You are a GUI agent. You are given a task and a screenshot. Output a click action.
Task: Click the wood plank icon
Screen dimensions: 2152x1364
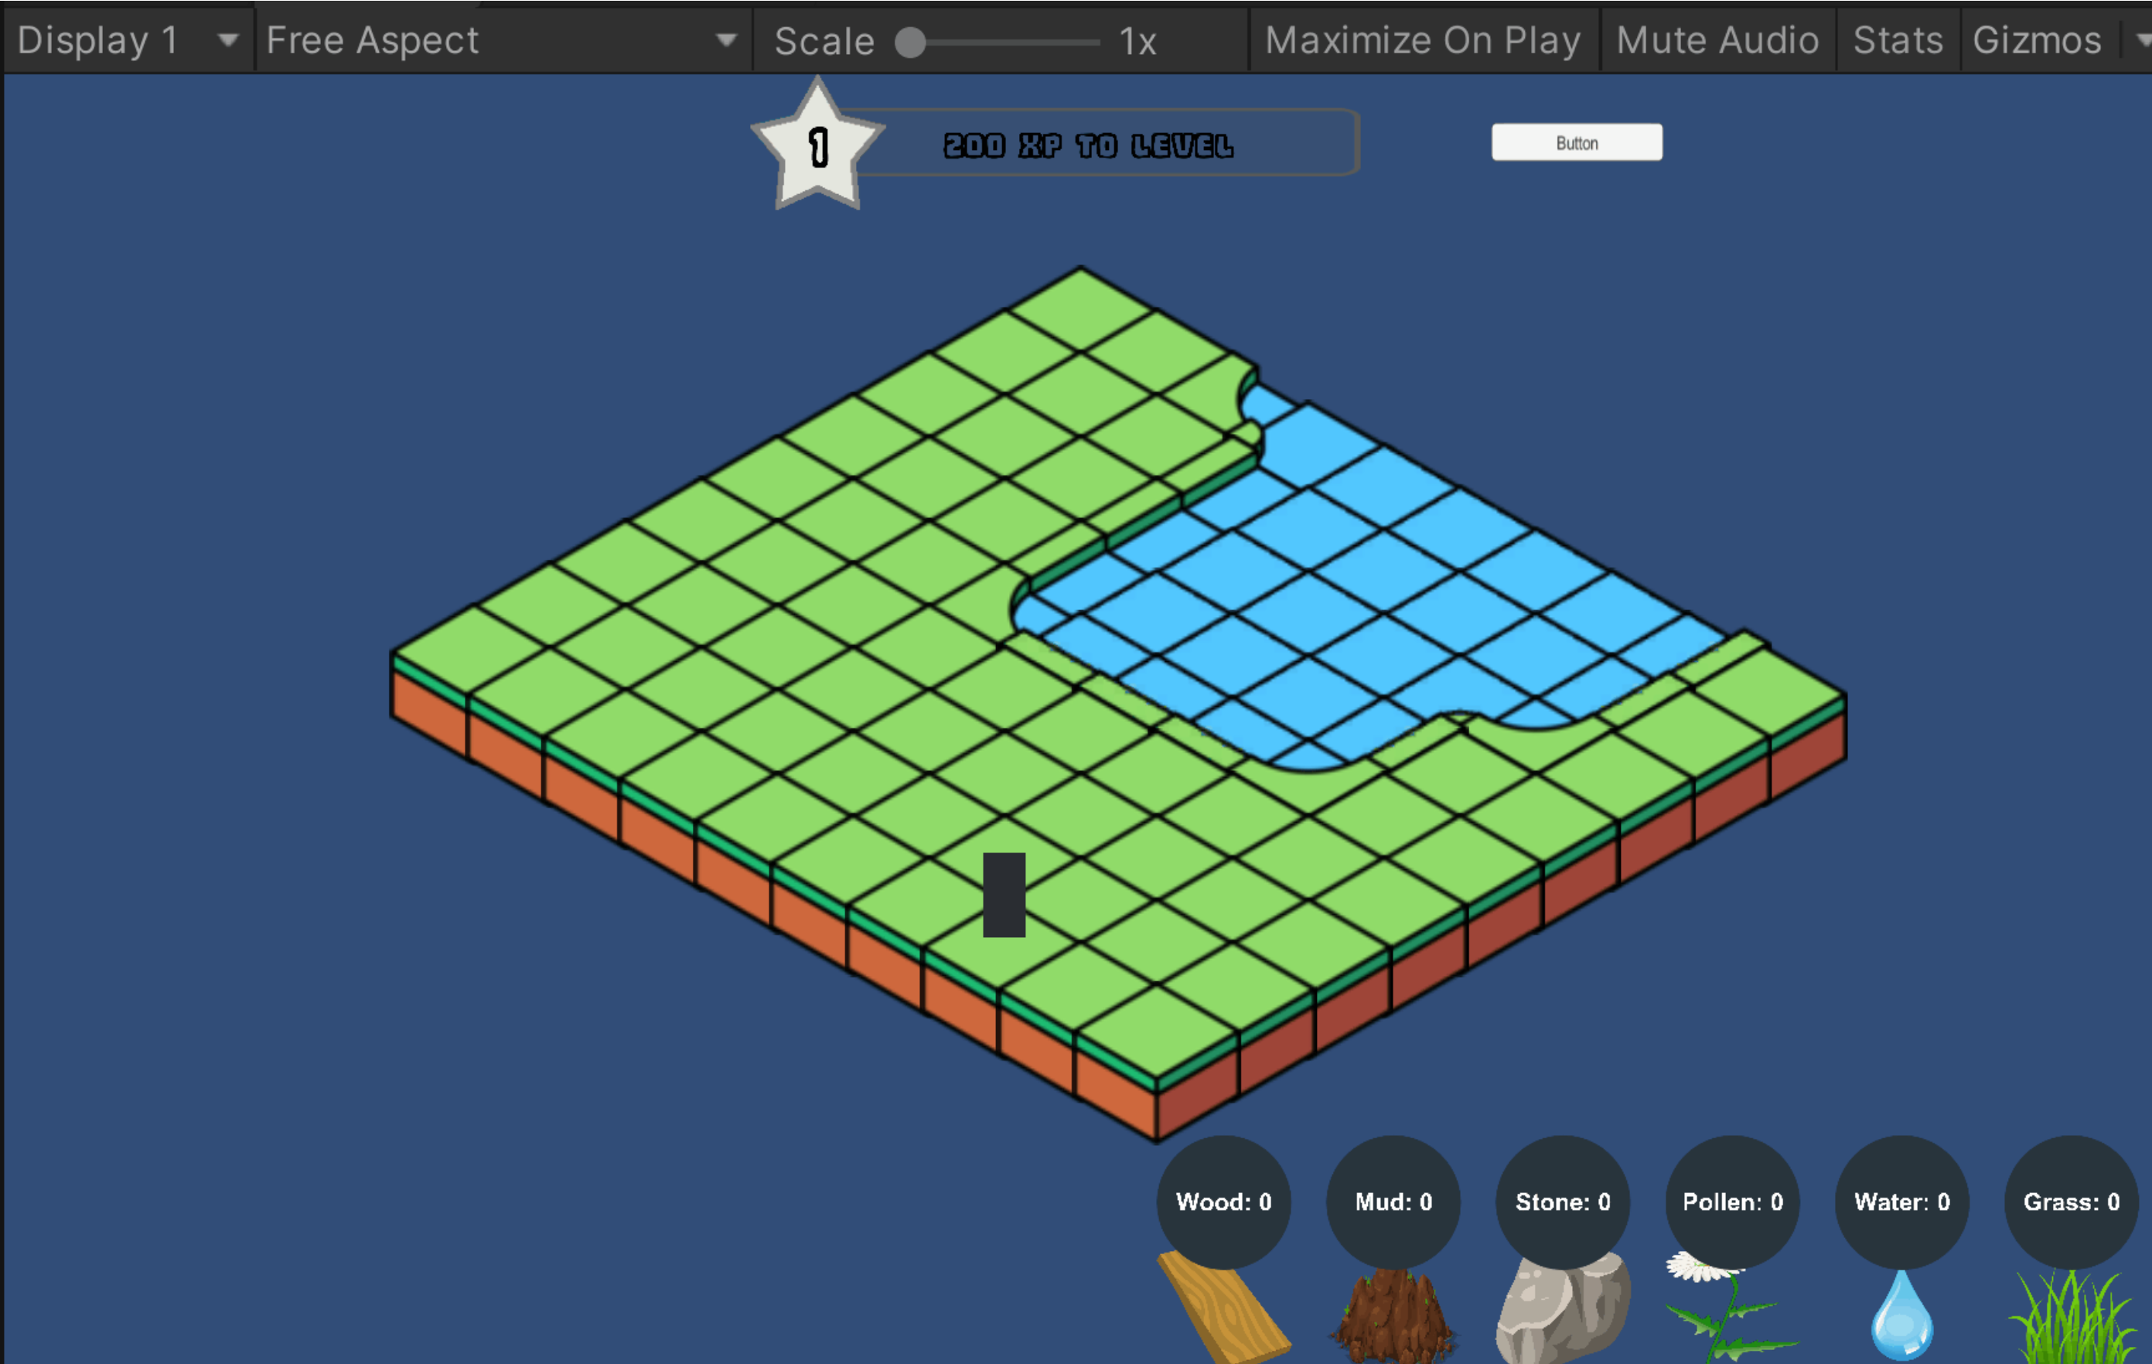(1224, 1309)
